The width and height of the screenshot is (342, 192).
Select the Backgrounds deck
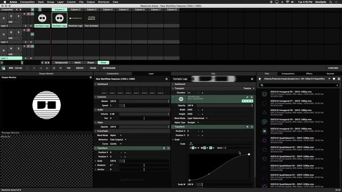[61, 62]
